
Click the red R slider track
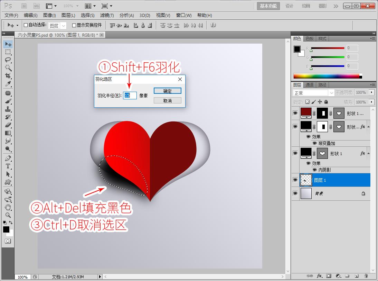[x=328, y=48]
